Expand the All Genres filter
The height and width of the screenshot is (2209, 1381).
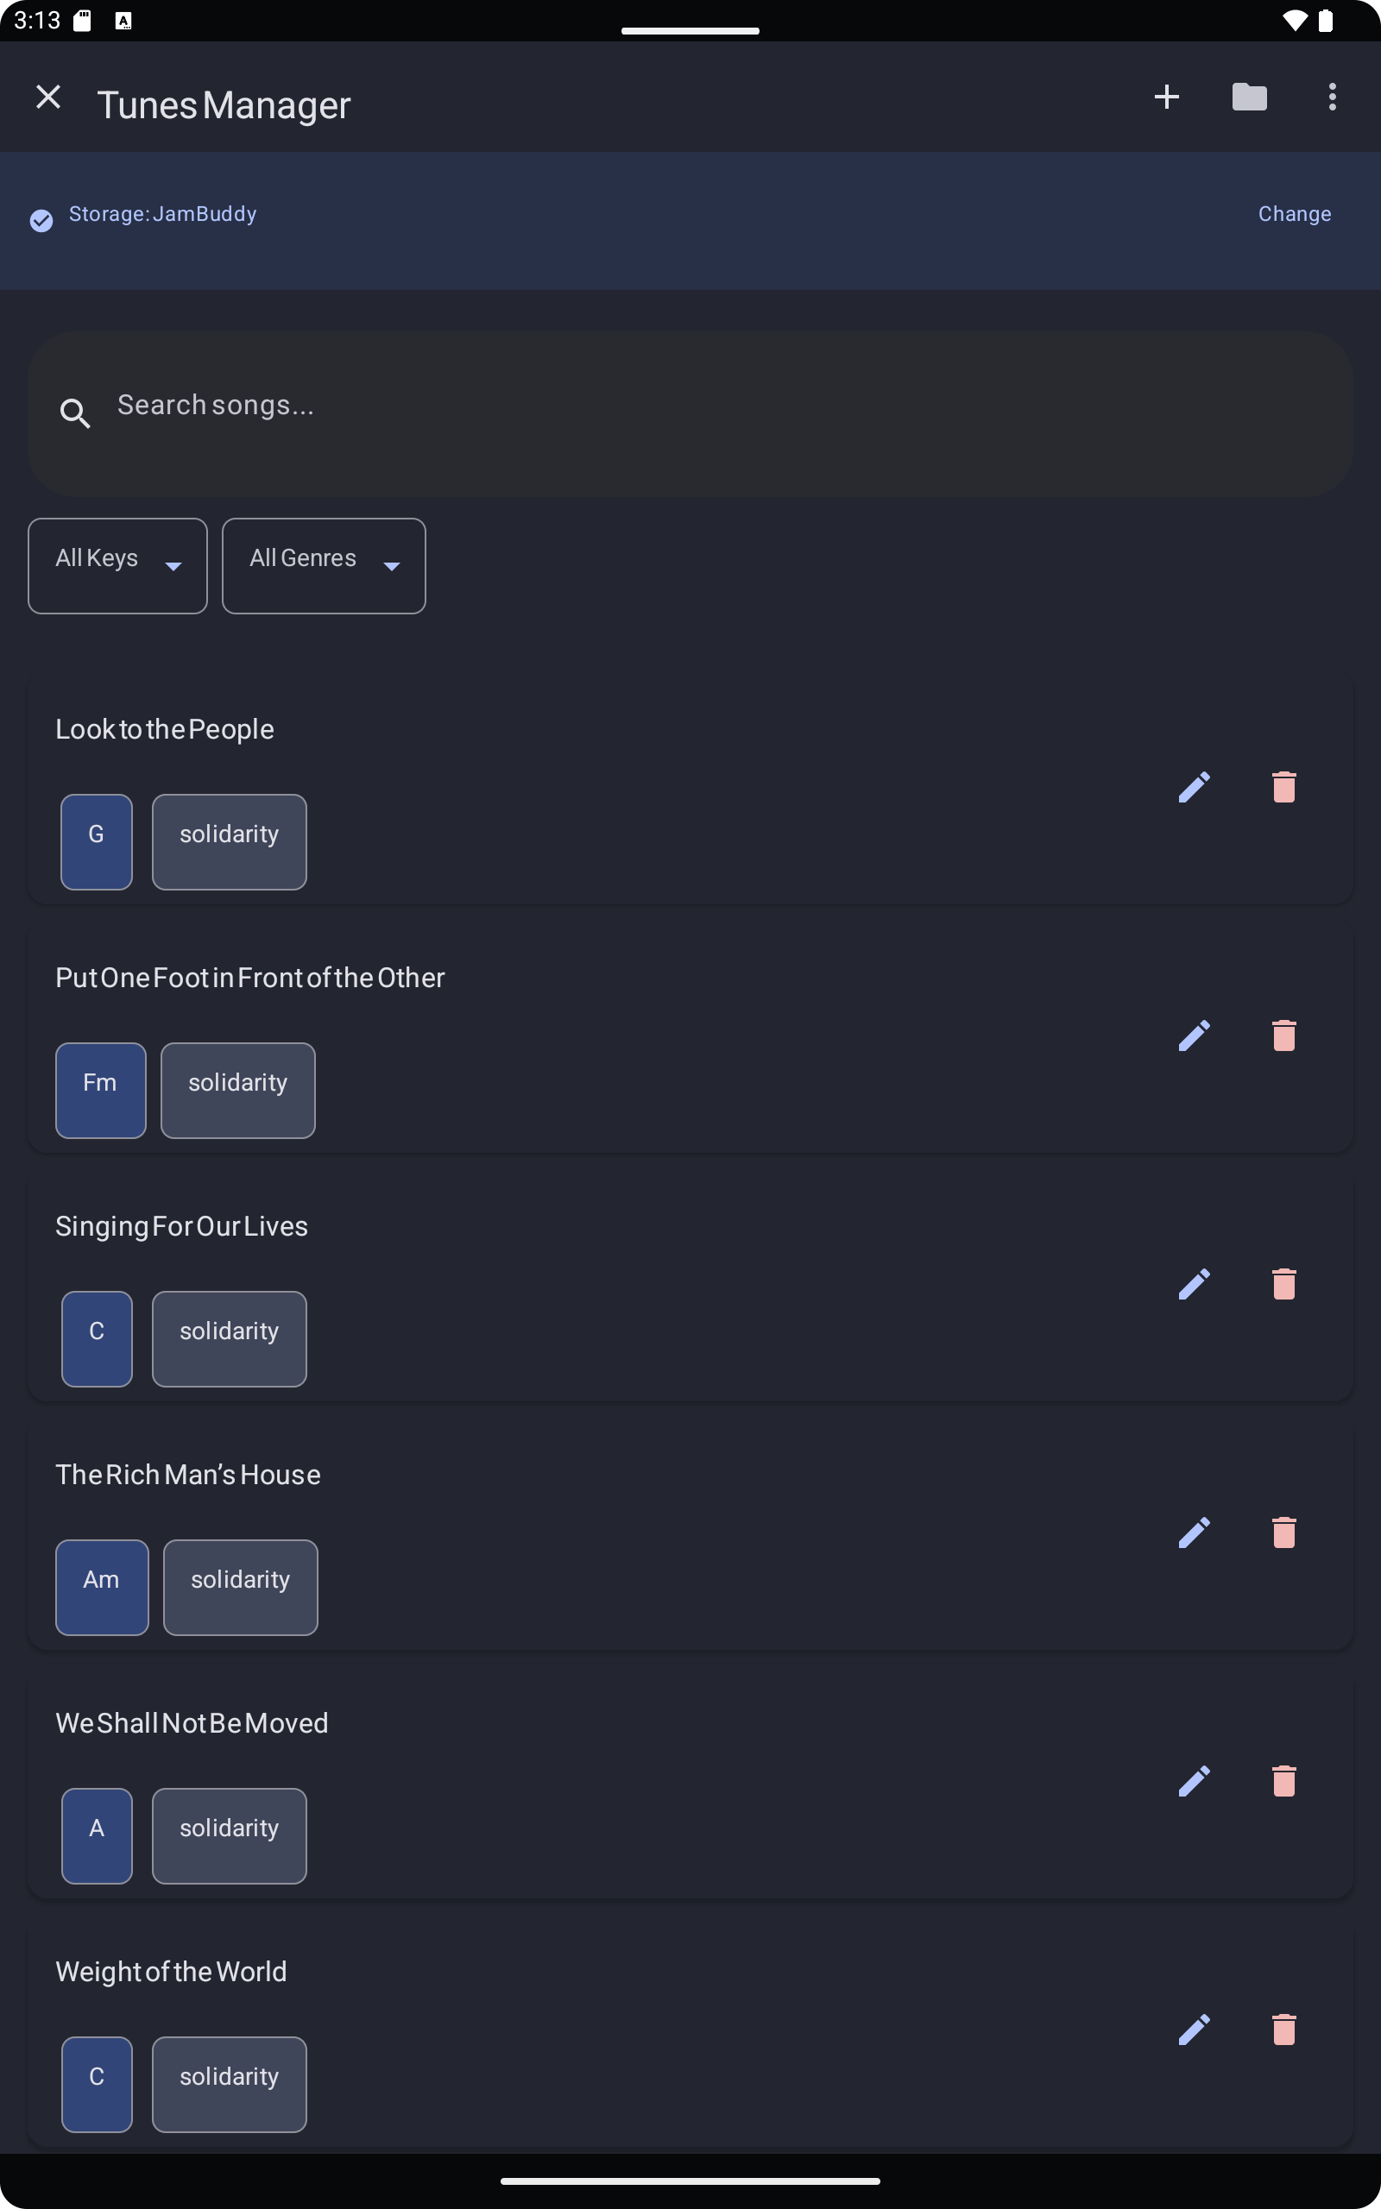324,565
